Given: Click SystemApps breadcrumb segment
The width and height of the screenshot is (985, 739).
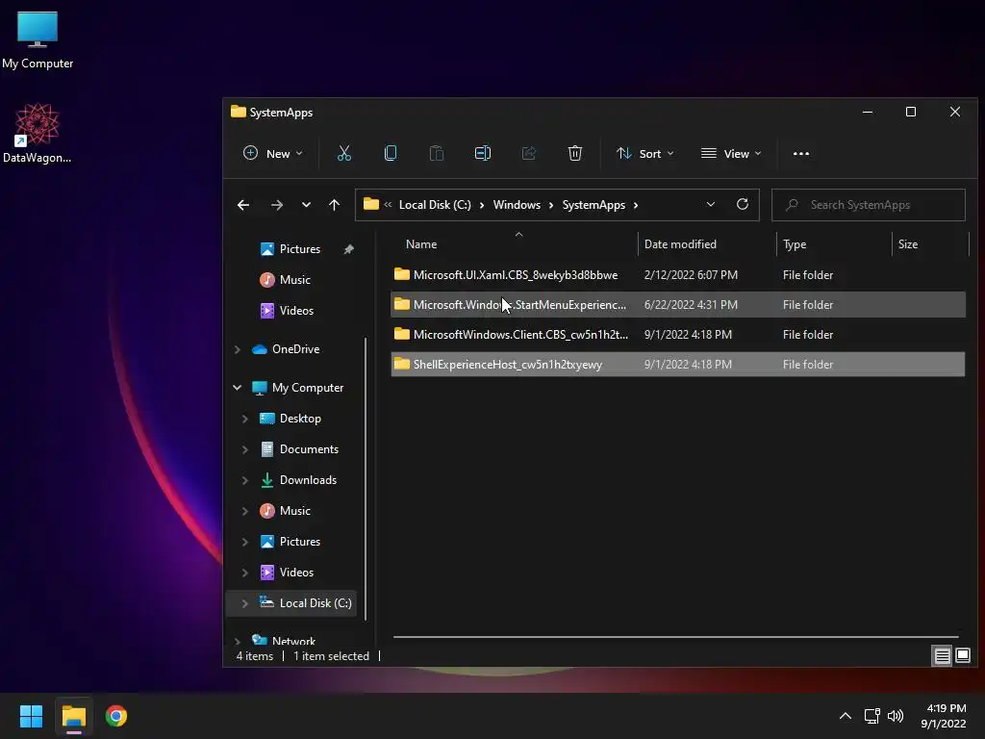Looking at the screenshot, I should pos(594,205).
